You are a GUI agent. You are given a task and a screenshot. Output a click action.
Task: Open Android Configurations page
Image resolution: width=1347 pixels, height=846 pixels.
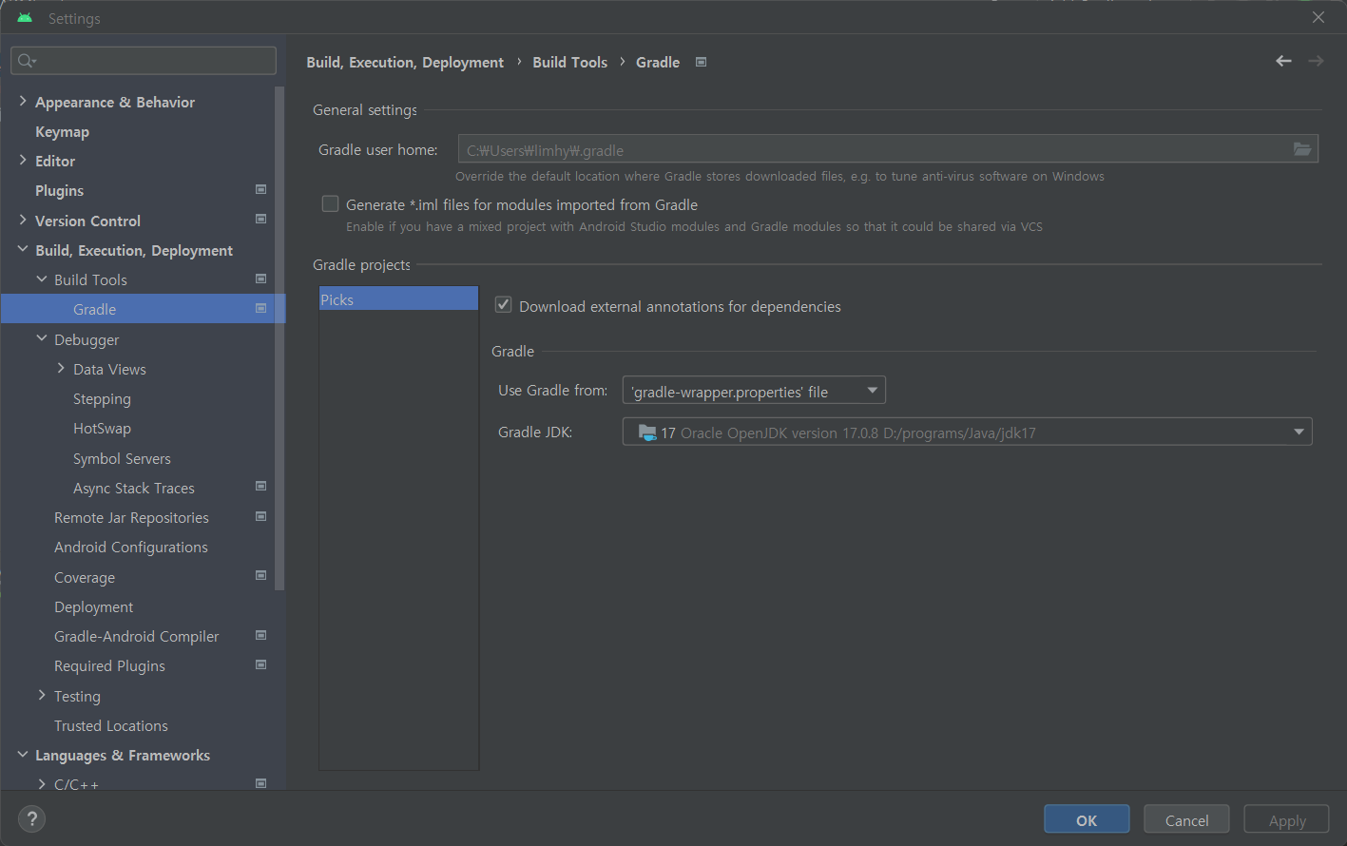coord(130,548)
